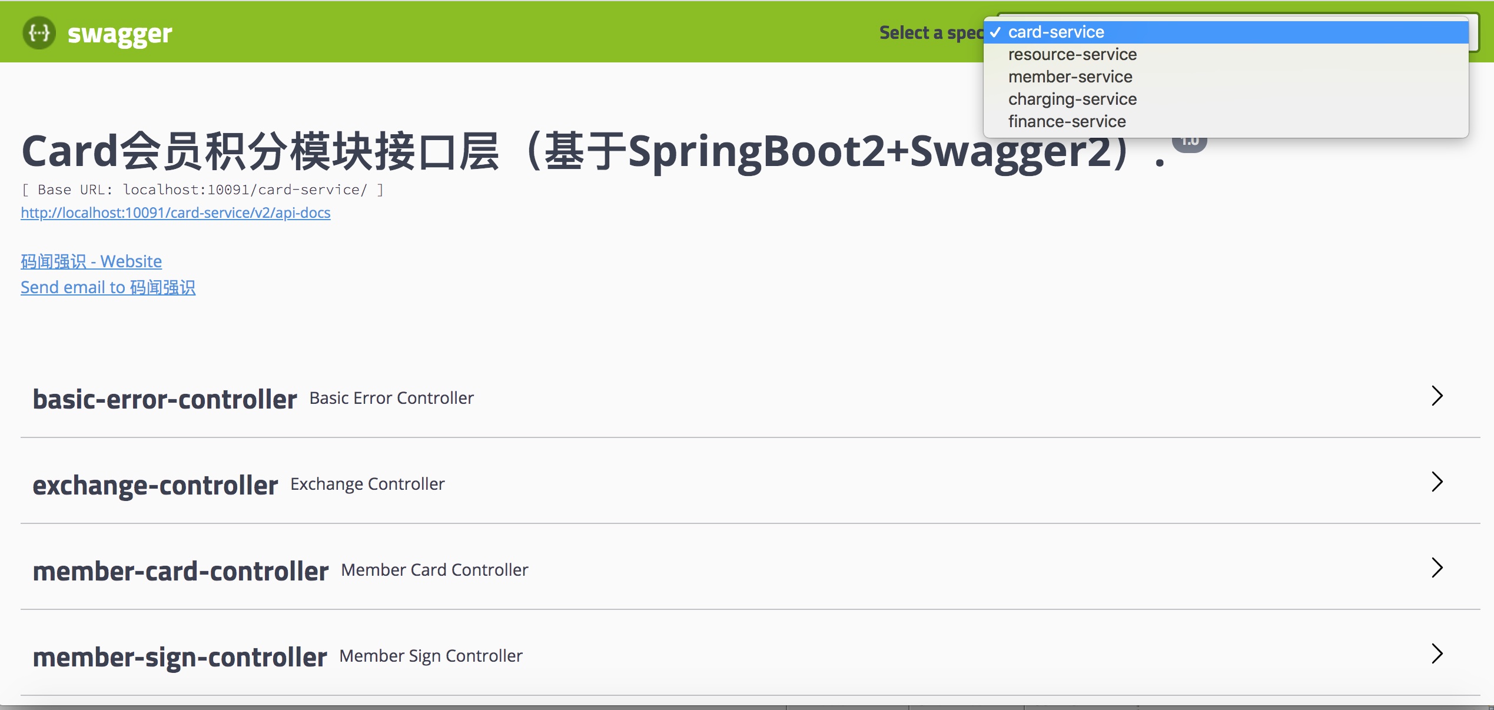Open the 码闻强识 Website link
Viewport: 1494px width, 710px height.
(91, 261)
